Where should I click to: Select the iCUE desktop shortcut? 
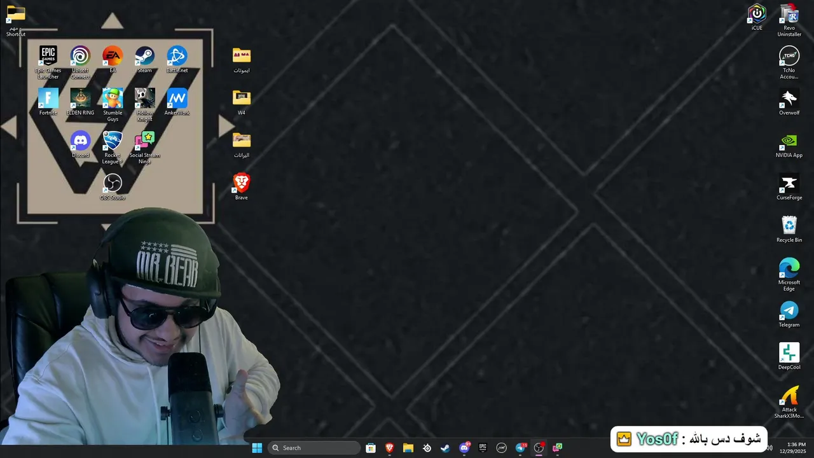coord(757,17)
